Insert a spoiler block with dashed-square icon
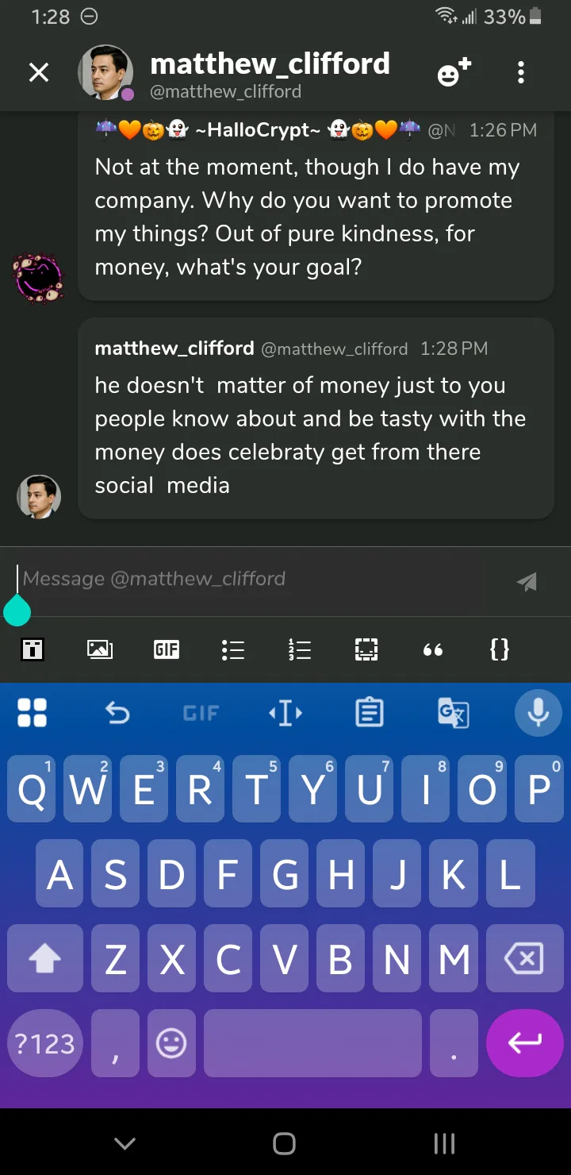 (366, 649)
